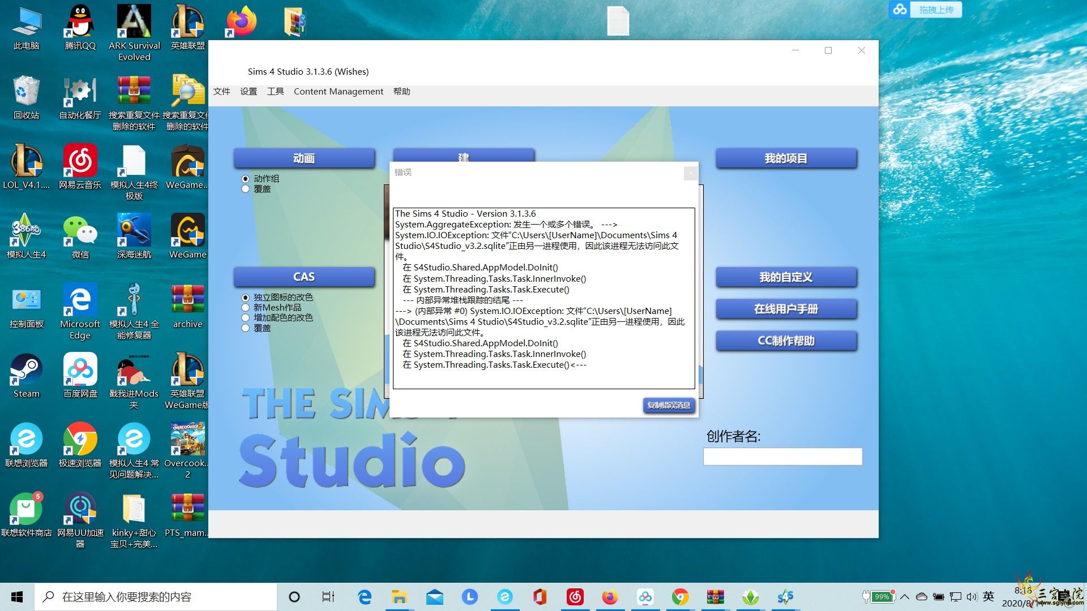Open CC制作帮助
The width and height of the screenshot is (1087, 611).
pos(786,341)
